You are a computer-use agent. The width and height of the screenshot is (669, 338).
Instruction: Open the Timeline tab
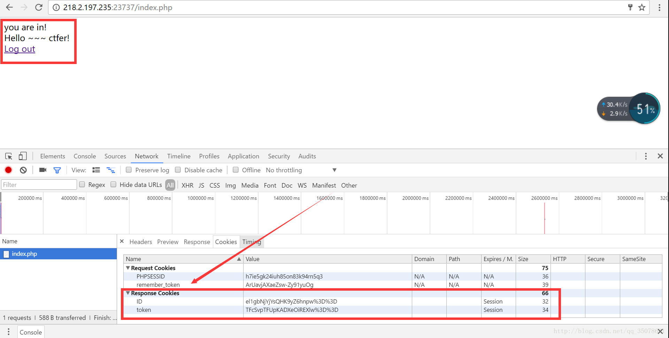(179, 156)
